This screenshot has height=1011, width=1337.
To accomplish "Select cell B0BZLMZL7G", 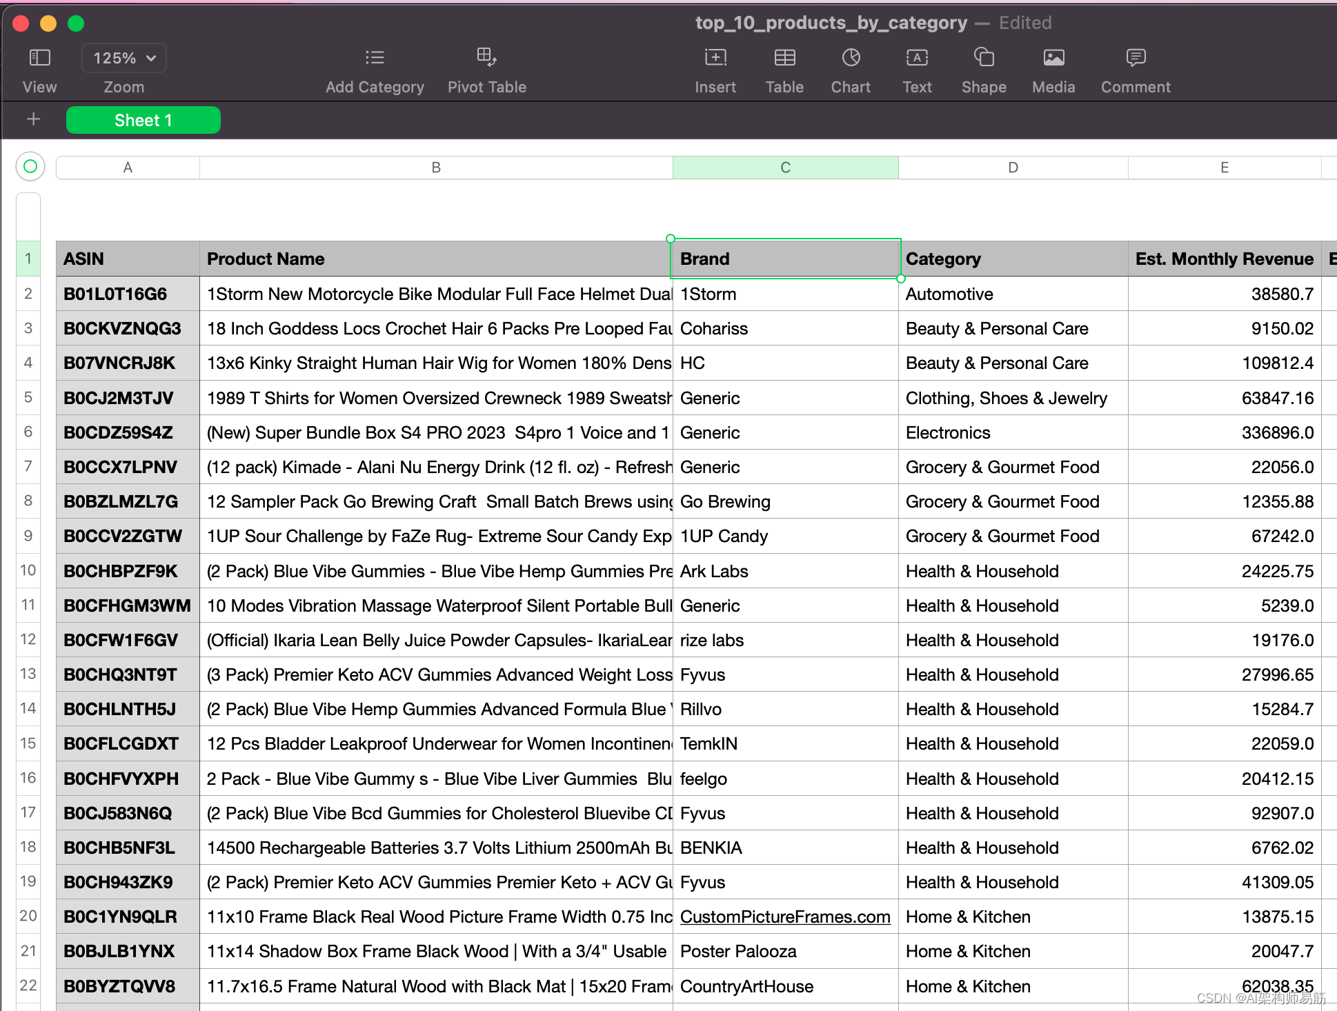I will [x=128, y=501].
